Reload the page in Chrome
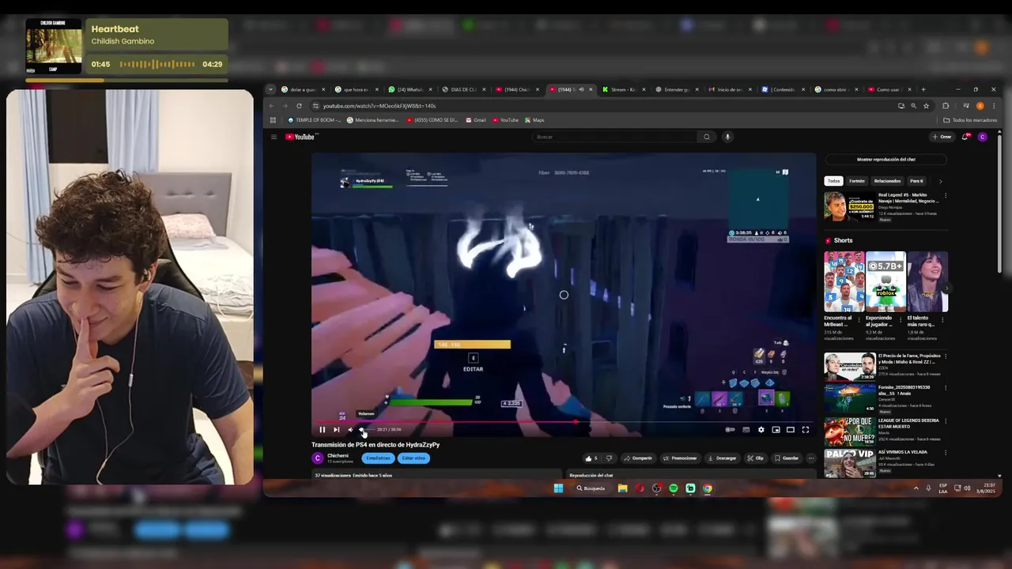 click(299, 106)
